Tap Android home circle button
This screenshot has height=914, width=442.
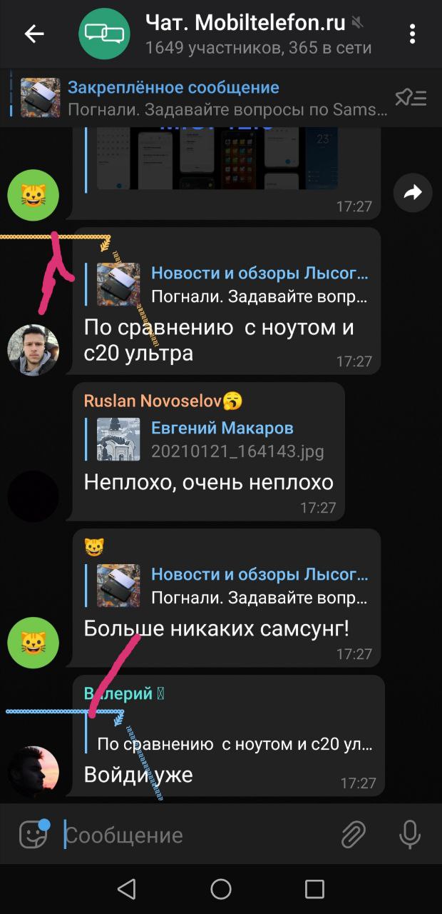(221, 889)
